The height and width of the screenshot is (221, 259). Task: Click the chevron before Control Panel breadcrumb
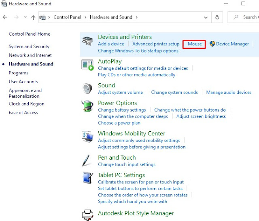coord(49,17)
